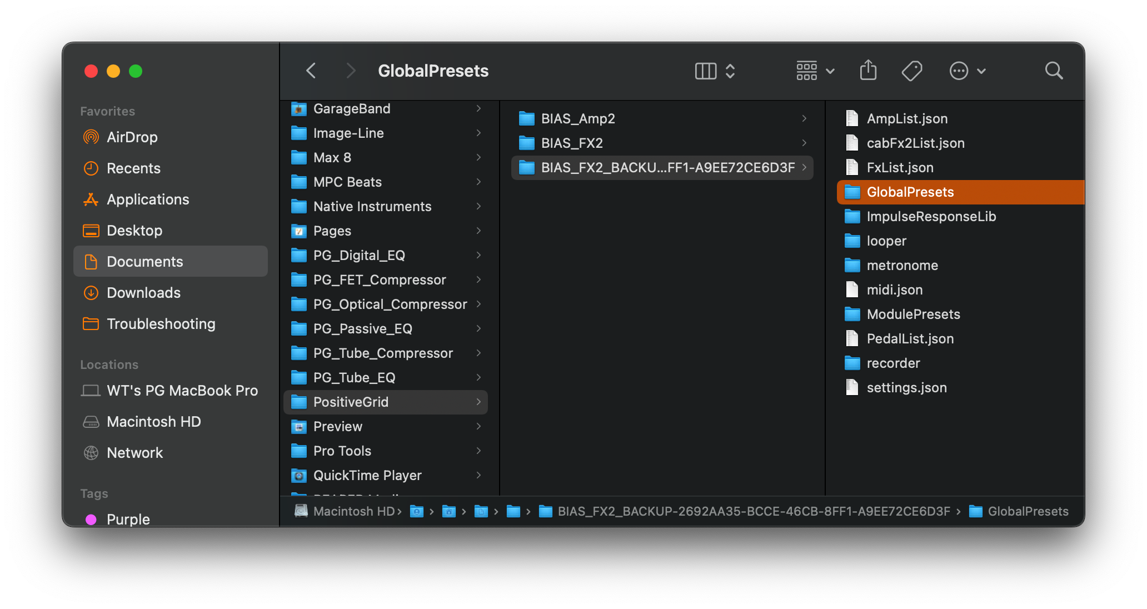
Task: Select the Preview folder
Action: pos(386,426)
